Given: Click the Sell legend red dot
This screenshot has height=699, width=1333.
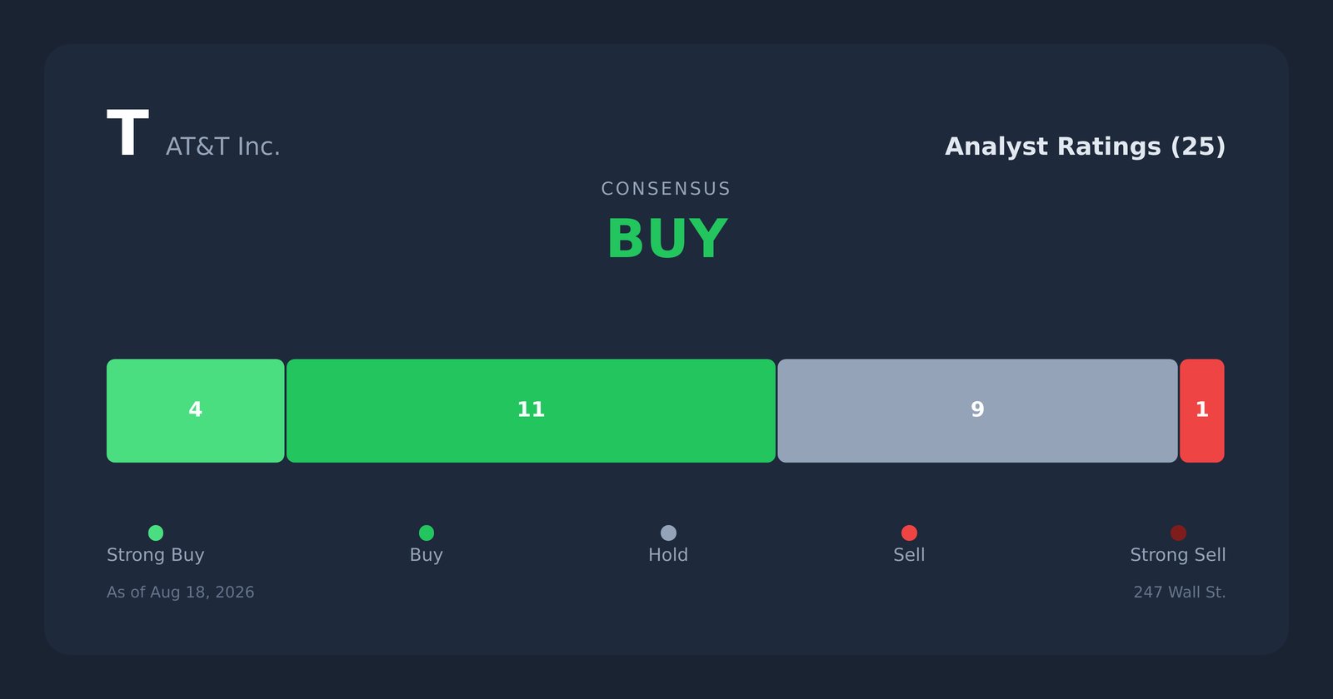Looking at the screenshot, I should 909,533.
